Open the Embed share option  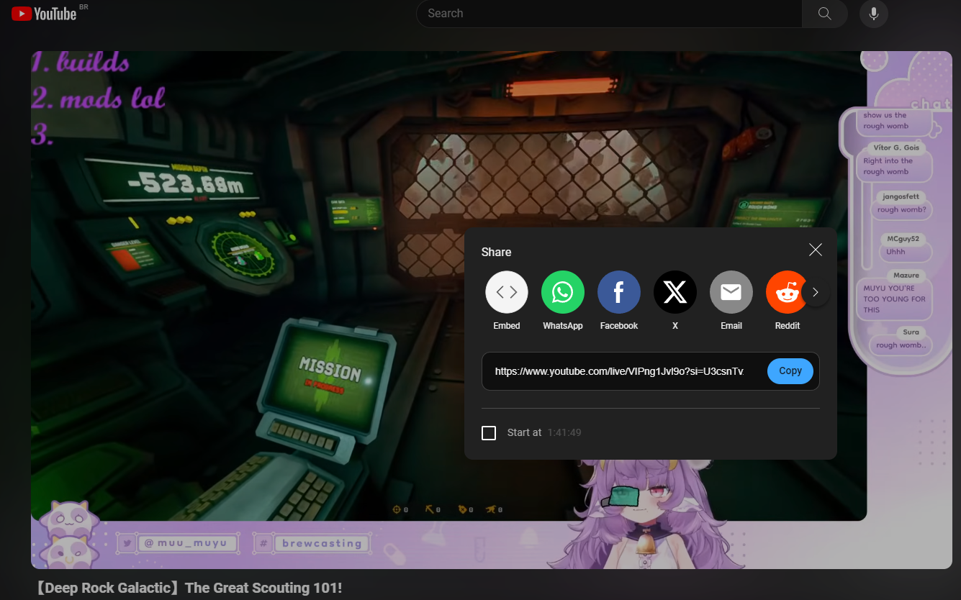[507, 292]
